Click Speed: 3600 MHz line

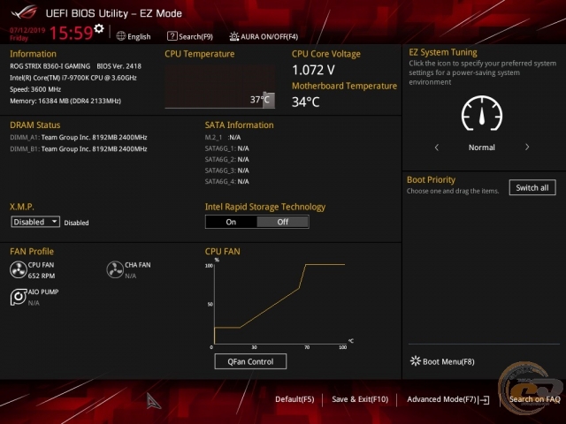[x=35, y=89]
